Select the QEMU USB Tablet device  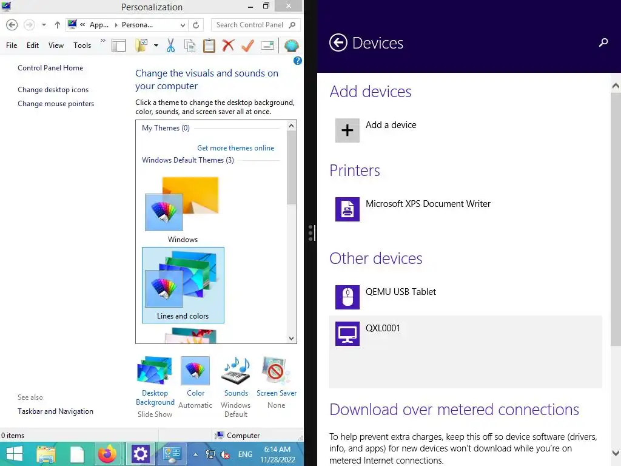(465, 297)
